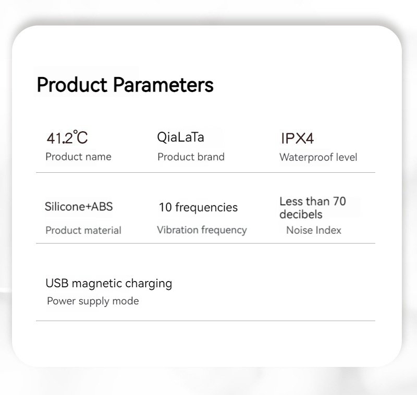Image resolution: width=417 pixels, height=395 pixels.
Task: Click the Waterproof level label
Action: coord(318,157)
